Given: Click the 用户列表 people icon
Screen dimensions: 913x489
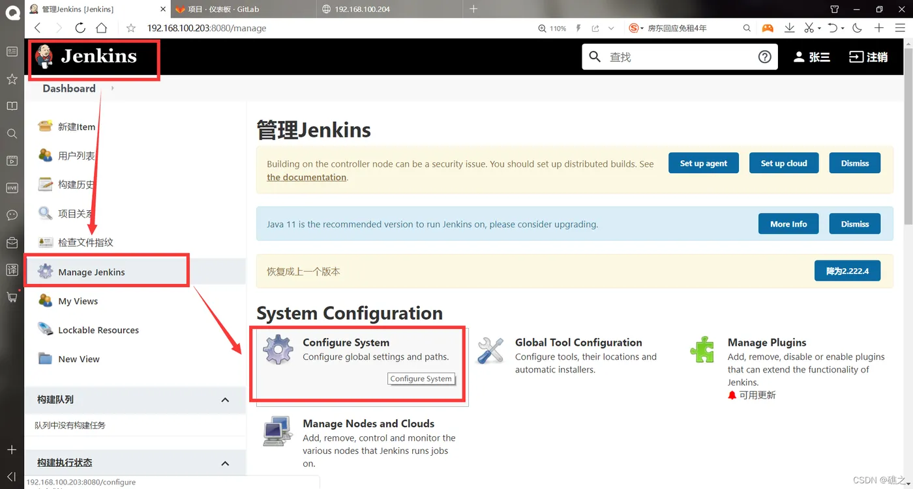Looking at the screenshot, I should point(45,155).
